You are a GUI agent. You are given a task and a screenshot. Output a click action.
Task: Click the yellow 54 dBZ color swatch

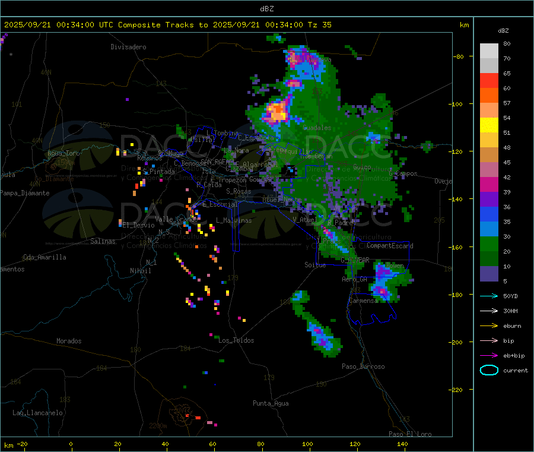coord(489,125)
